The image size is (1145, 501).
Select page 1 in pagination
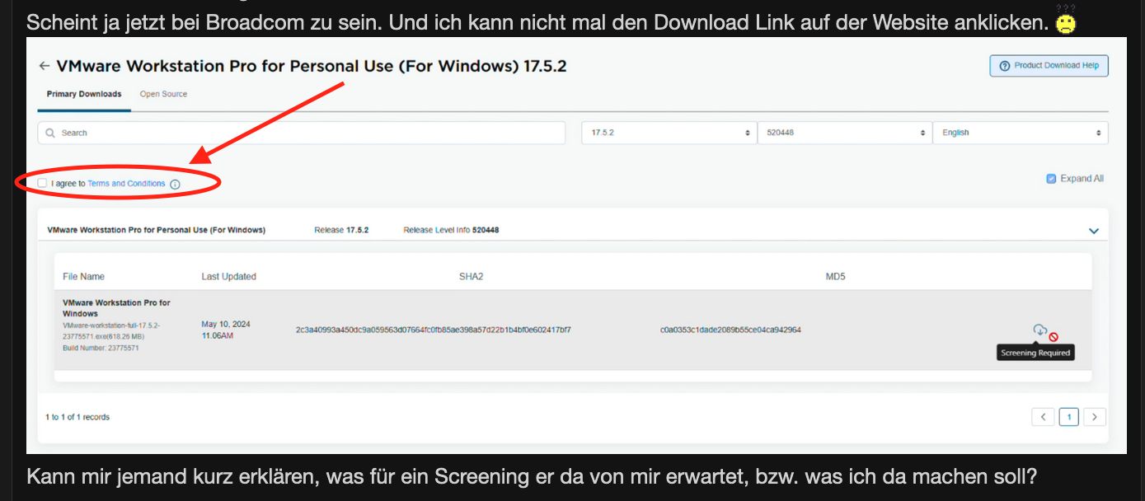point(1068,417)
